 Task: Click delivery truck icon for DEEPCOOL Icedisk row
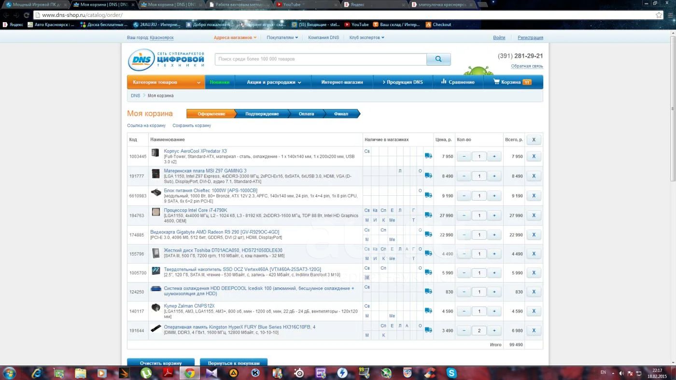428,292
